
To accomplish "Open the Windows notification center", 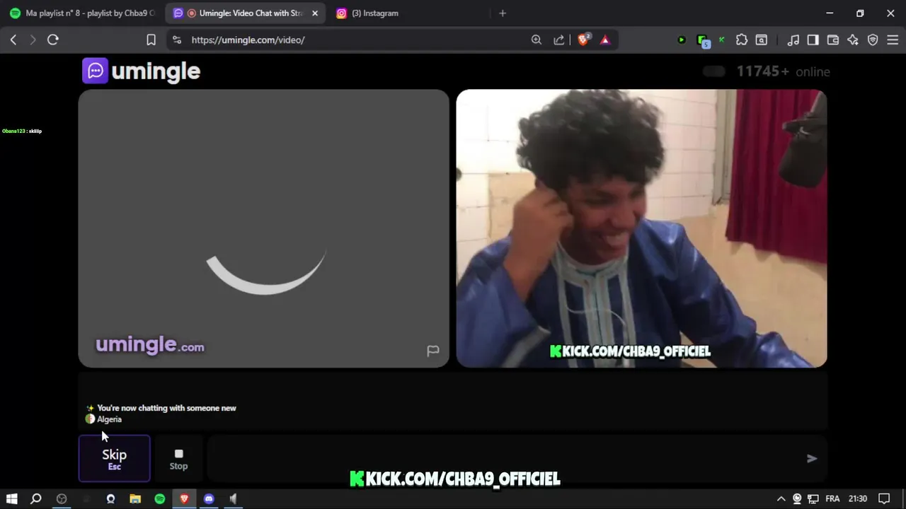I will coord(884,499).
